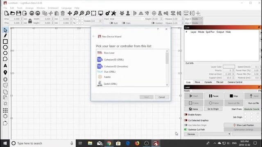The width and height of the screenshot is (262, 147).
Task: Switch to the Move tab
Action: pyautogui.click(x=197, y=82)
